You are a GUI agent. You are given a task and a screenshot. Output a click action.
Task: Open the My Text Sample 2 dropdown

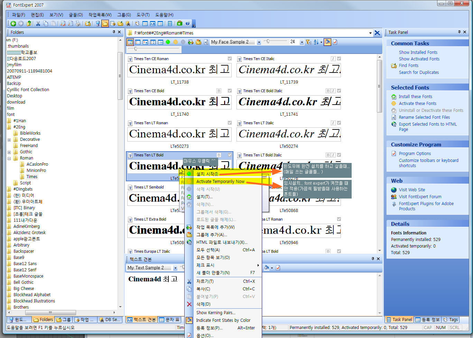[x=175, y=268]
